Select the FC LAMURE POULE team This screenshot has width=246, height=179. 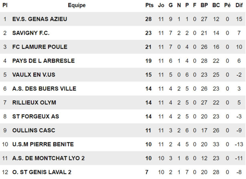point(39,47)
